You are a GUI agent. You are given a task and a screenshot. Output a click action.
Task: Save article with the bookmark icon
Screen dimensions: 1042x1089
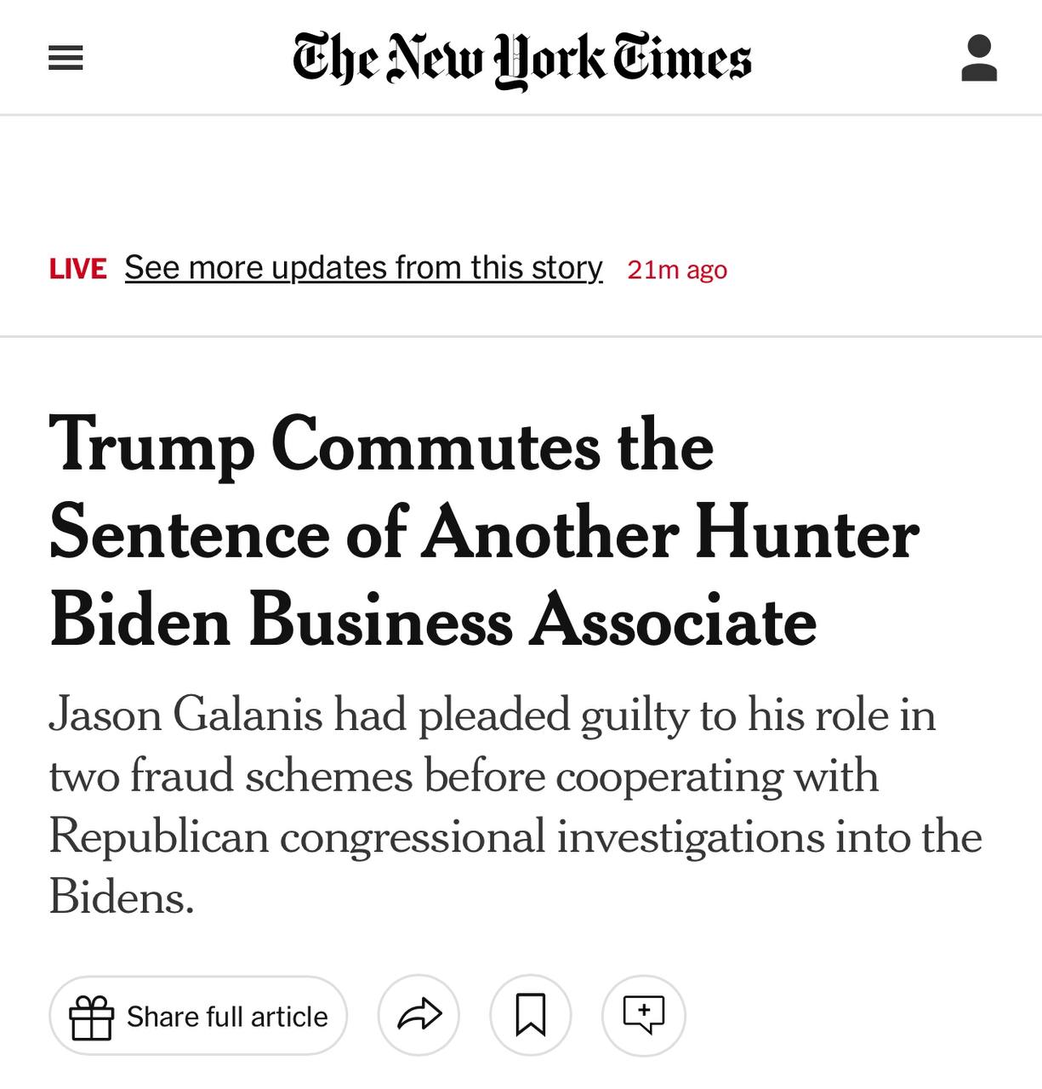coord(531,1015)
